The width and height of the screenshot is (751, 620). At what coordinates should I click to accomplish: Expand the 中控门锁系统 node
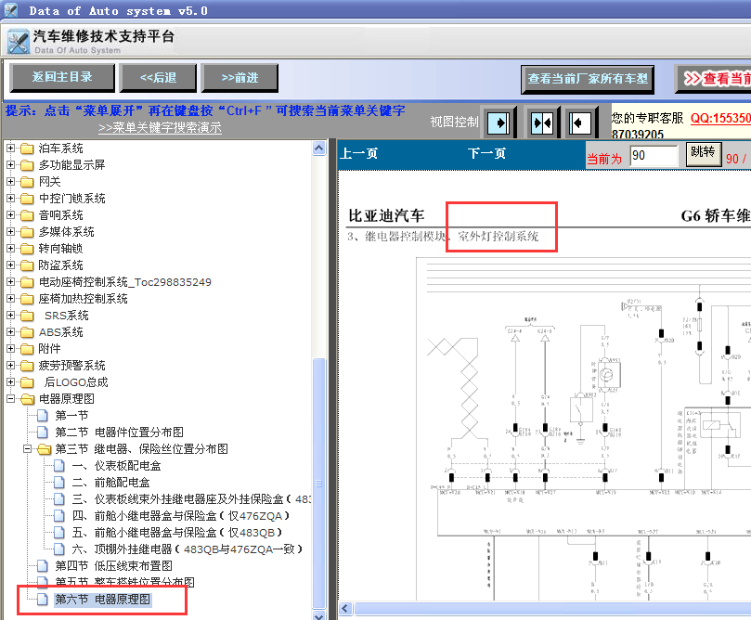coord(10,199)
